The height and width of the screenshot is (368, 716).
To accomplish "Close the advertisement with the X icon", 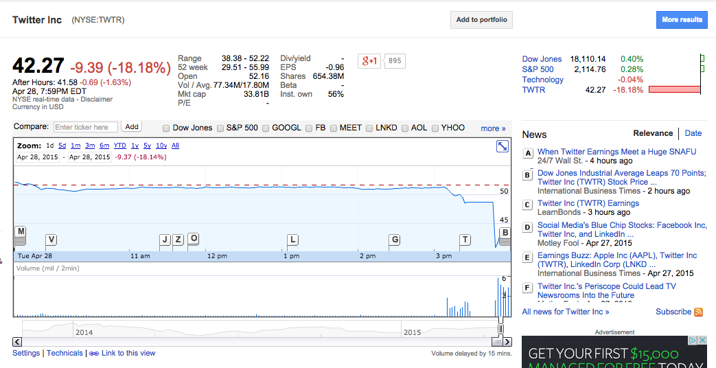I will click(x=703, y=340).
